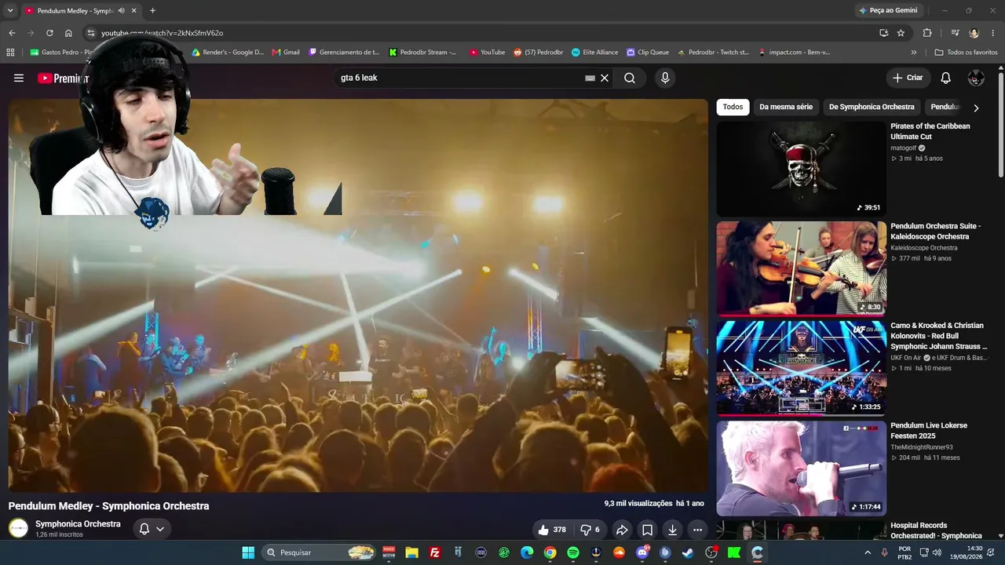This screenshot has height=565, width=1005.
Task: Open the YouTube guide hamburger menu
Action: click(x=19, y=78)
